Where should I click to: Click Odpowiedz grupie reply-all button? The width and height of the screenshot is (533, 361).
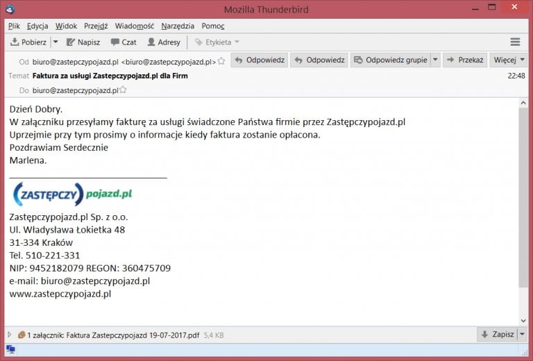pos(391,60)
